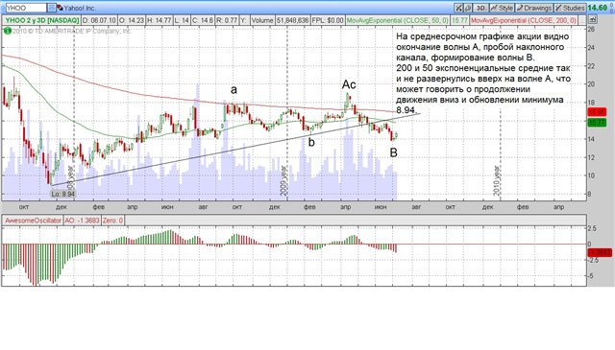The width and height of the screenshot is (615, 350).
Task: Click the Lo: 8.94 low price marker
Action: point(62,194)
